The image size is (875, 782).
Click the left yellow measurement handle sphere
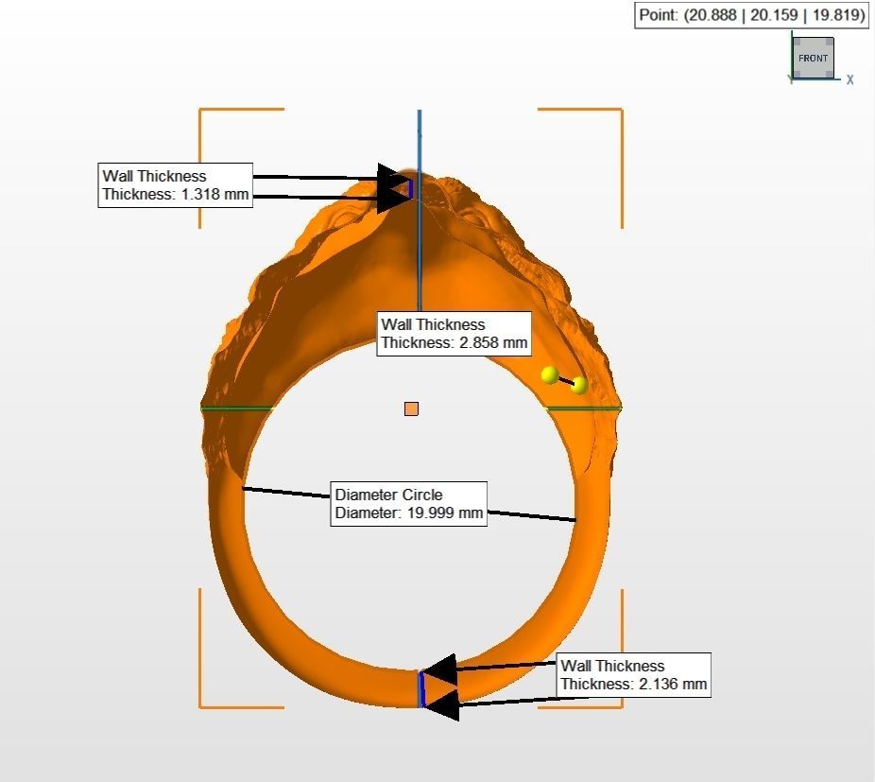(550, 375)
